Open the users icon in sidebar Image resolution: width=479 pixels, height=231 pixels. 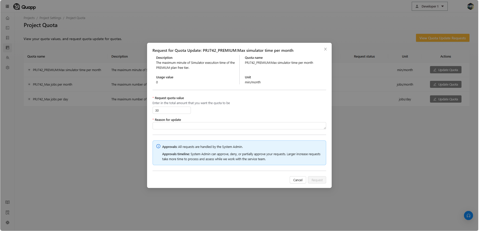(x=8, y=58)
